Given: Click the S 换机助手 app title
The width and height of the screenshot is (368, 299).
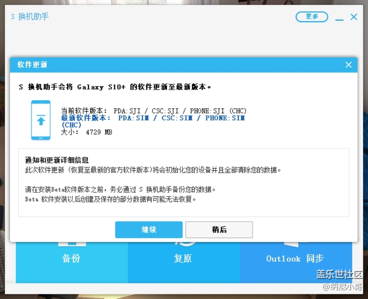Looking at the screenshot, I should 30,17.
